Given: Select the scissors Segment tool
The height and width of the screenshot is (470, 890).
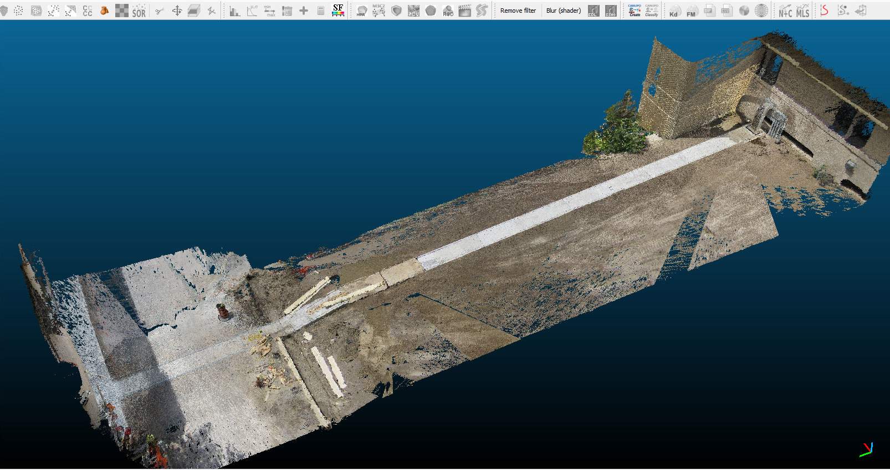Looking at the screenshot, I should (159, 11).
